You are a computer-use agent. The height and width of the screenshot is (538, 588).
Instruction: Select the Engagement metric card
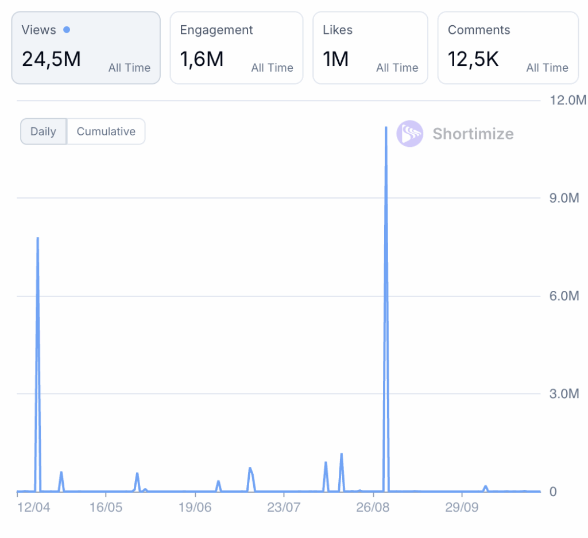(x=236, y=48)
